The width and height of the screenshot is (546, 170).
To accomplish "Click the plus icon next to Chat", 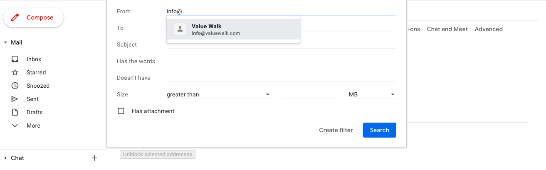I will (x=94, y=158).
